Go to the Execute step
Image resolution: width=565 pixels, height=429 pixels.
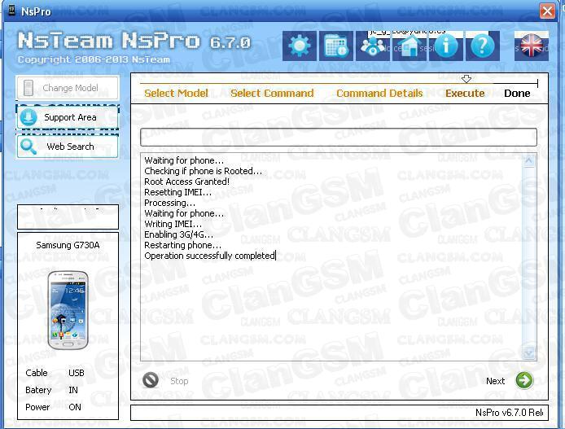(x=465, y=94)
